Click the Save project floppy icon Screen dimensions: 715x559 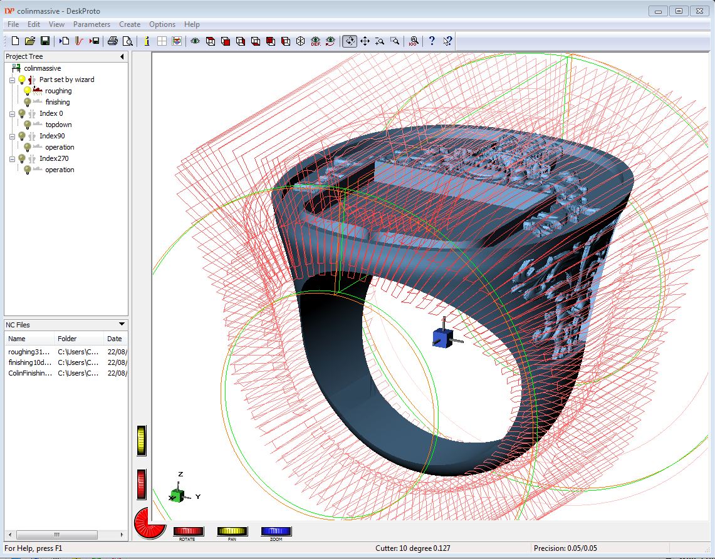tap(45, 41)
